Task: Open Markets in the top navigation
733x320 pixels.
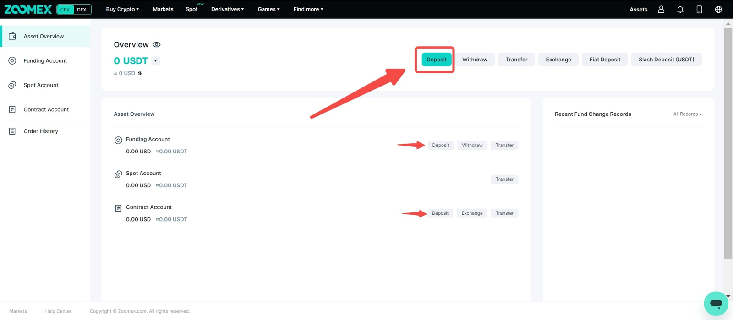Action: pos(163,9)
